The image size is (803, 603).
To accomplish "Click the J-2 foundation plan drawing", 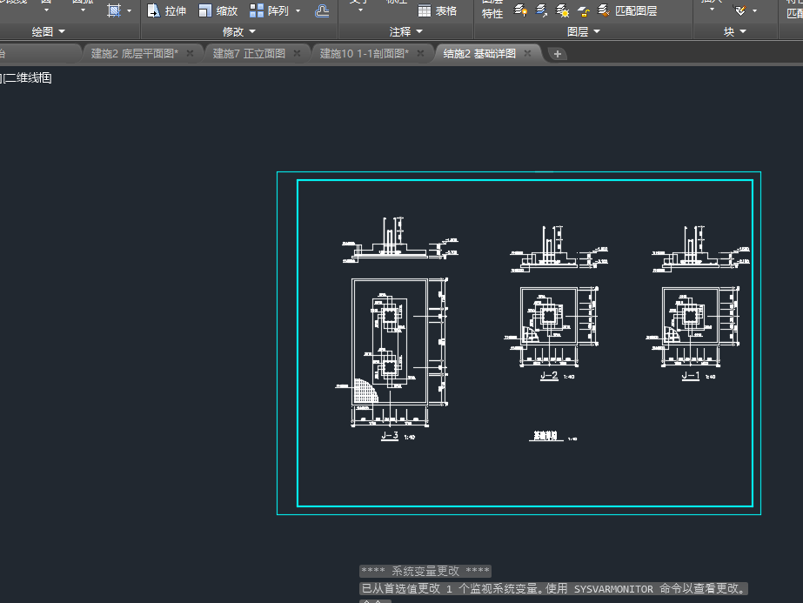I will tap(549, 317).
